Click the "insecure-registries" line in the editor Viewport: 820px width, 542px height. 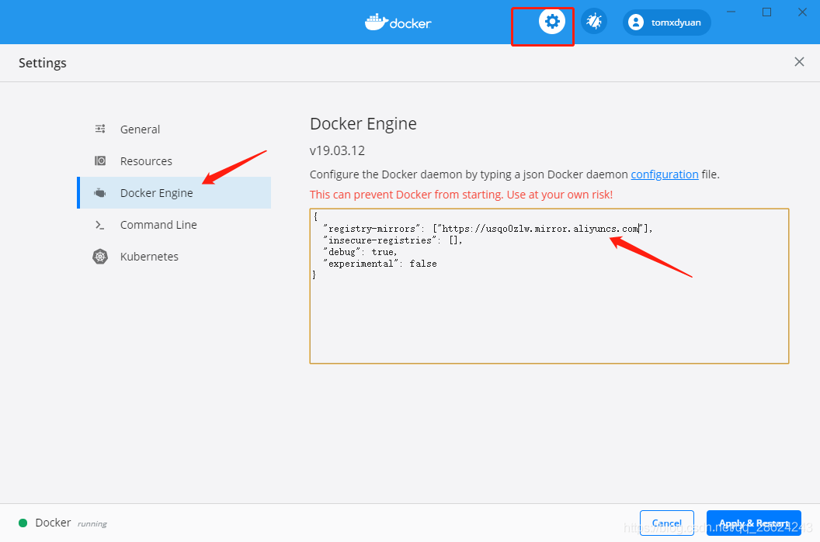393,240
